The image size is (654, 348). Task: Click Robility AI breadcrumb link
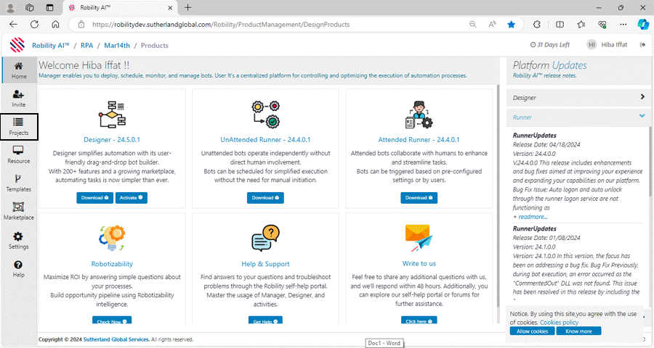pyautogui.click(x=50, y=46)
